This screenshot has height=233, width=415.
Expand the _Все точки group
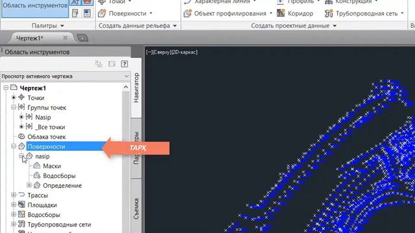pos(21,127)
